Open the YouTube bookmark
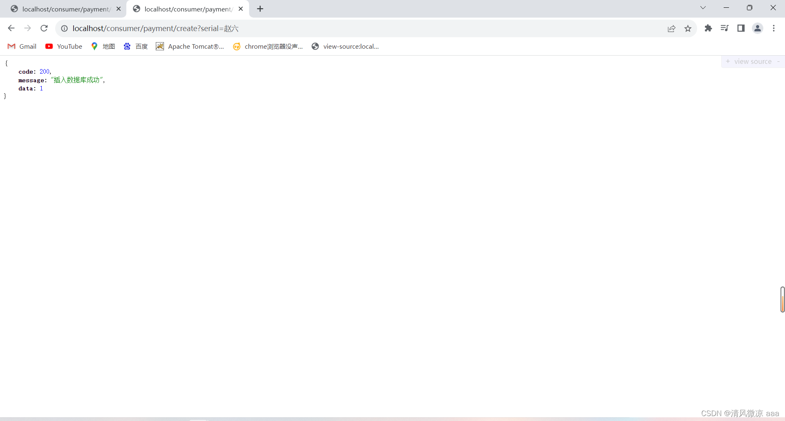 pos(64,46)
